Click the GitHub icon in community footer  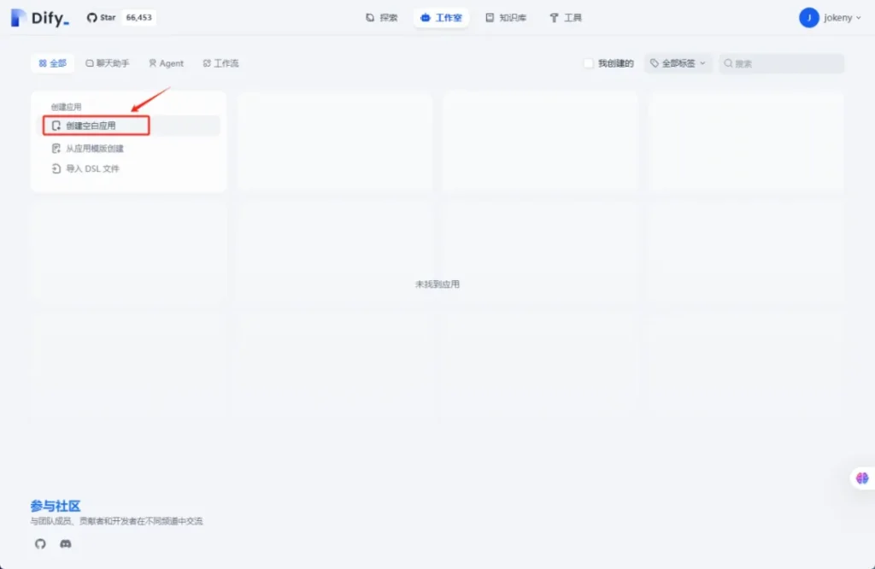40,544
